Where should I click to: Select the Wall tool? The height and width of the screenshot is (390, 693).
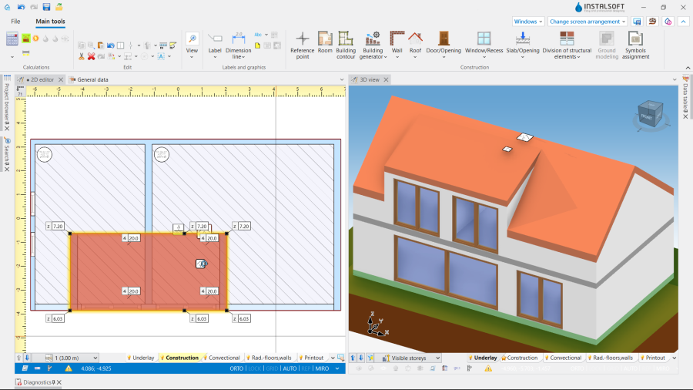pos(397,43)
